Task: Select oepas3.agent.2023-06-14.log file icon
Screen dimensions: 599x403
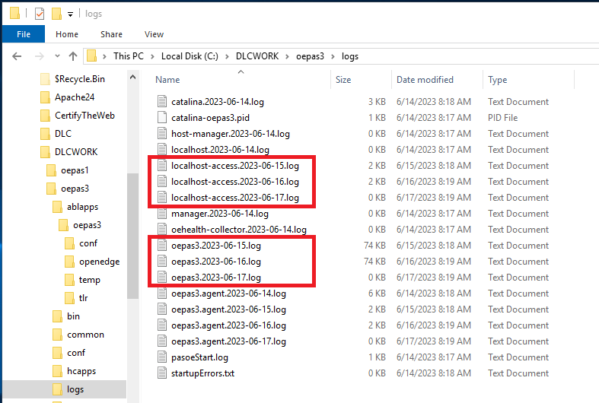Action: [x=162, y=293]
